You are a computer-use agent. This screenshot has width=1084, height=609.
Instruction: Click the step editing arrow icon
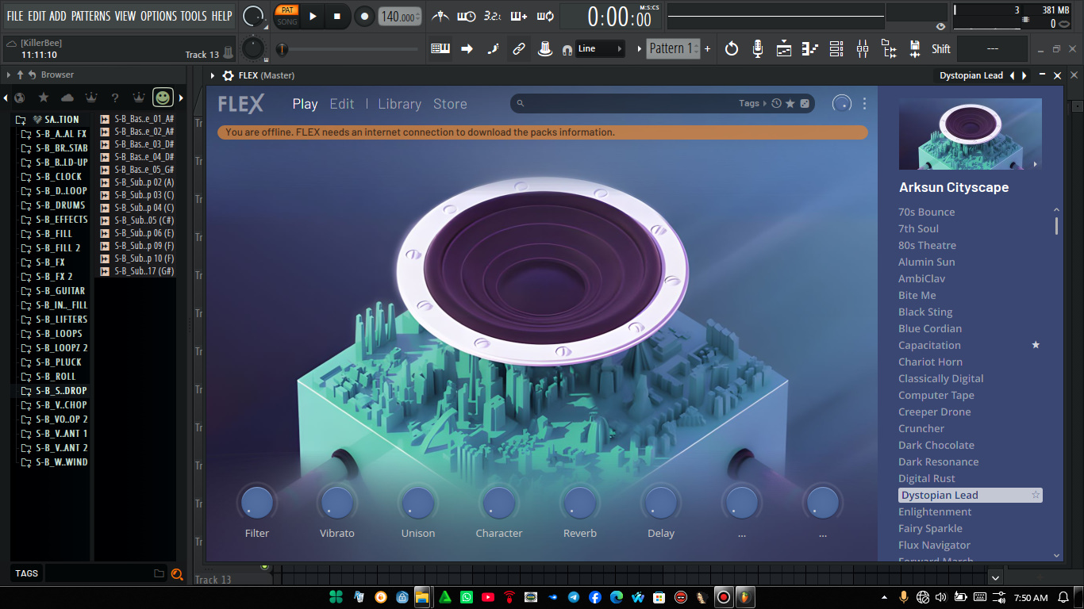(467, 48)
